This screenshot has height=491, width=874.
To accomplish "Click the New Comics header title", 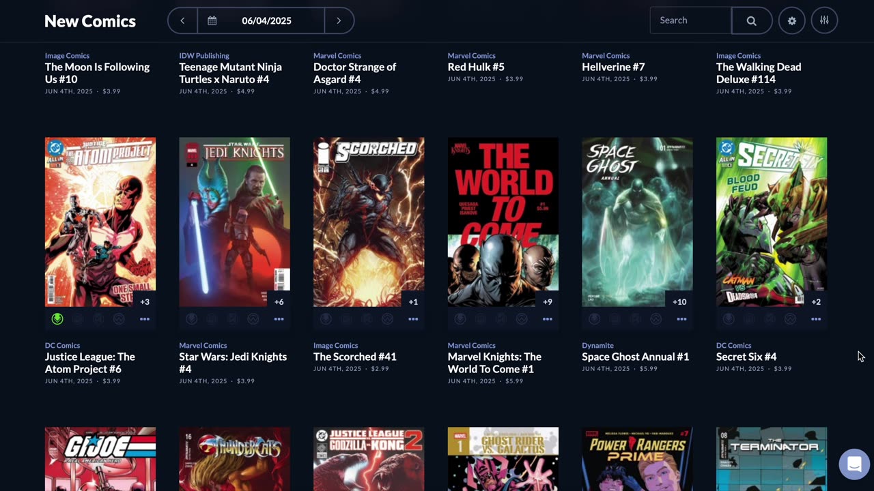I will point(90,21).
